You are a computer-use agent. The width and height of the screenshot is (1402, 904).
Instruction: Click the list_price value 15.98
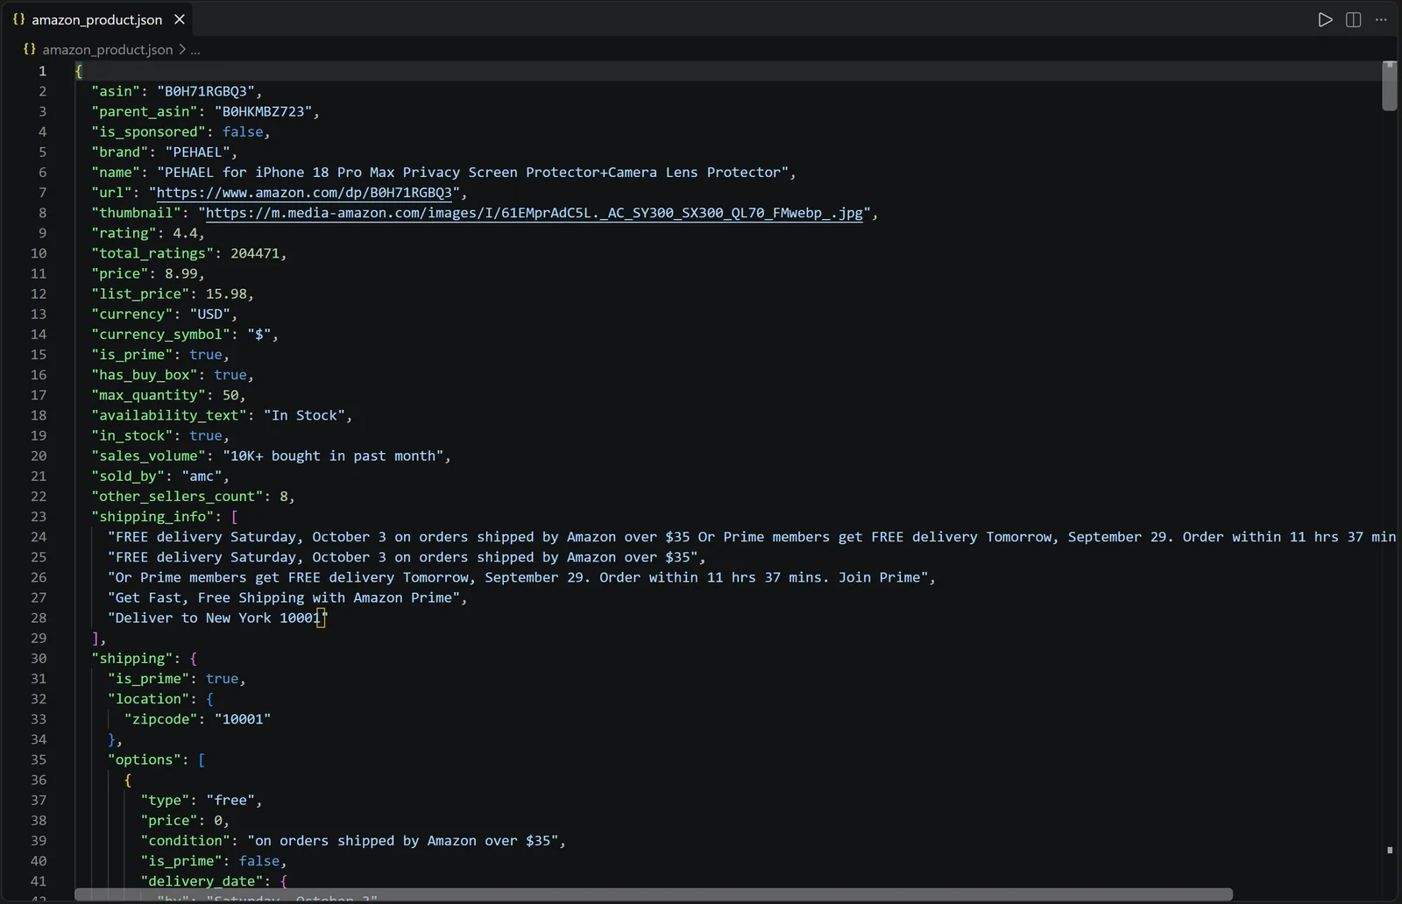pyautogui.click(x=226, y=293)
